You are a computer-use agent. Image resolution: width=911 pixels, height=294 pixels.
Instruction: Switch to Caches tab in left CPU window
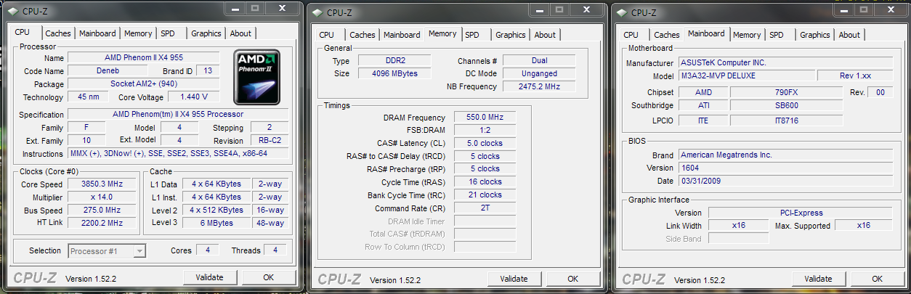click(x=58, y=33)
